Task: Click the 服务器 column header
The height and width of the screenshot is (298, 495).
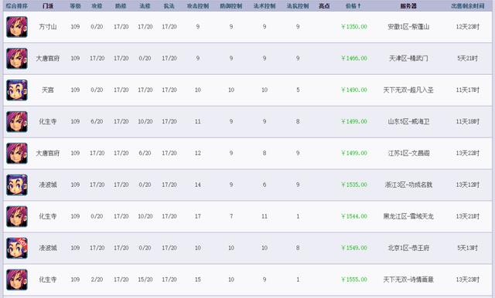Action: click(x=408, y=6)
